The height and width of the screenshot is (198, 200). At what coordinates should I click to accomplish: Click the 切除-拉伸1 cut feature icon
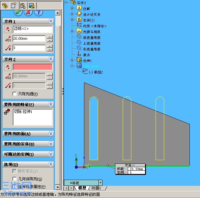coord(79,66)
